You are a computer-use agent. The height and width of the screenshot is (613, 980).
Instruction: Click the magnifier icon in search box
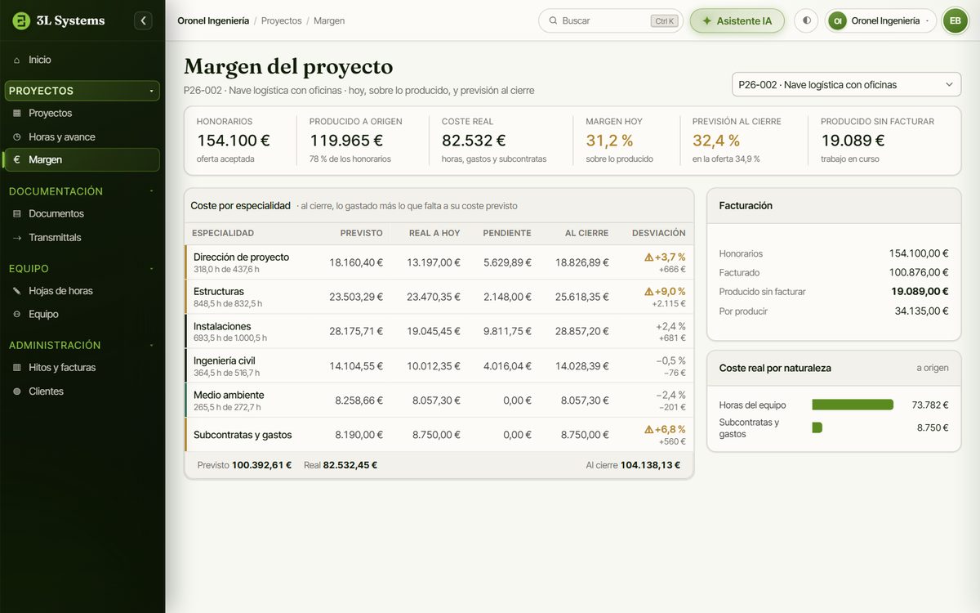tap(553, 20)
